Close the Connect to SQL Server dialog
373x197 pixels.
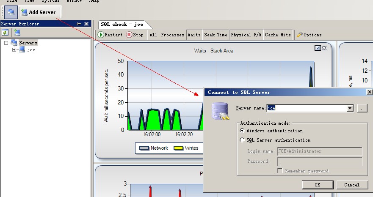(x=369, y=92)
